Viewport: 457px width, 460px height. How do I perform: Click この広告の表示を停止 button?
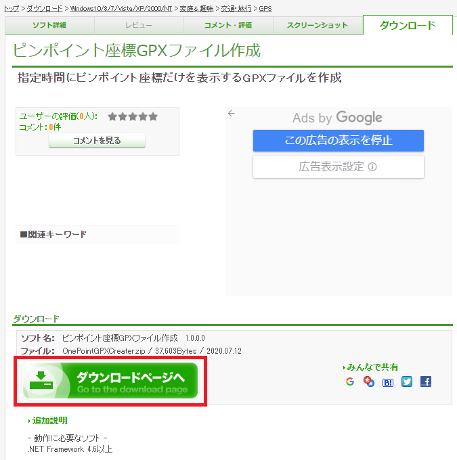[338, 141]
